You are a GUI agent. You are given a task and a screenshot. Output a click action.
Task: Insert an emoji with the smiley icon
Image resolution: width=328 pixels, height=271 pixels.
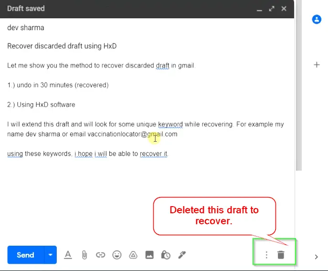(116, 255)
